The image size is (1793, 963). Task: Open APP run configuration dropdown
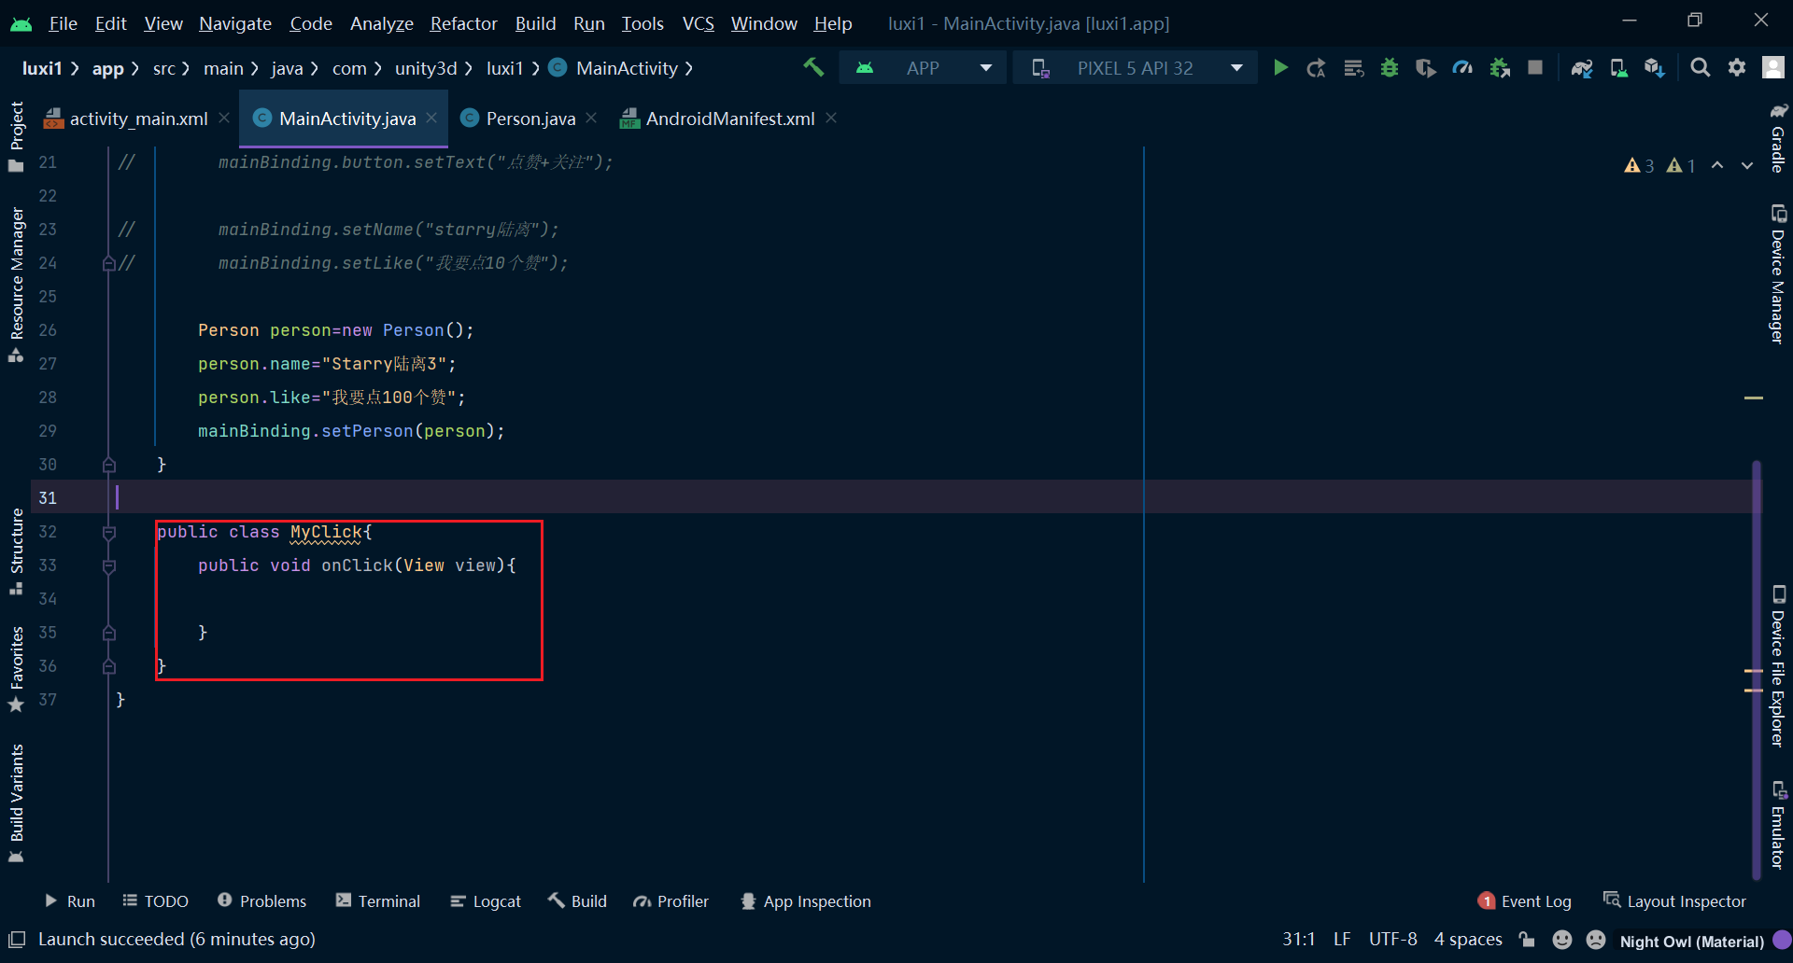point(923,68)
